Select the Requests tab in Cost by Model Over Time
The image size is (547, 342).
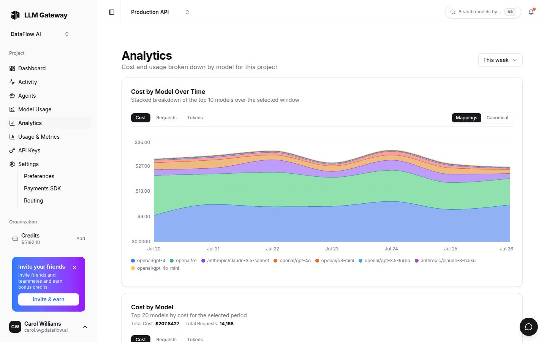point(166,118)
